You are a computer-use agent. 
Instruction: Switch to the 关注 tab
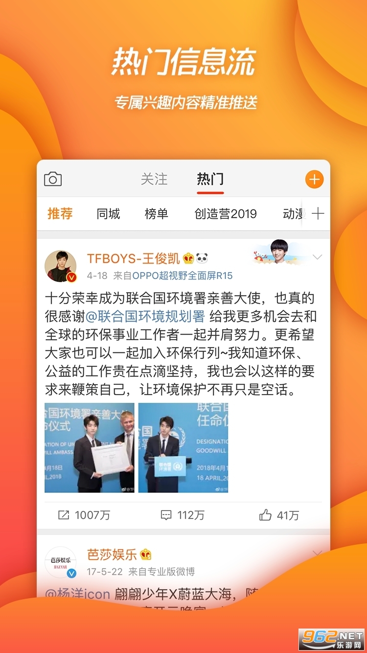click(154, 179)
